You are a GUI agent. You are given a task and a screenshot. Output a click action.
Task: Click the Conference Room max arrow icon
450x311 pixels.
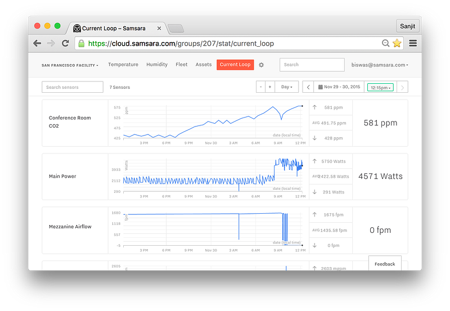314,107
